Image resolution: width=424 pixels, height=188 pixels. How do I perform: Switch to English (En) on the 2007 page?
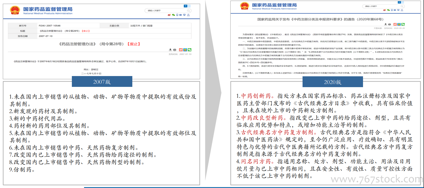click(189, 6)
